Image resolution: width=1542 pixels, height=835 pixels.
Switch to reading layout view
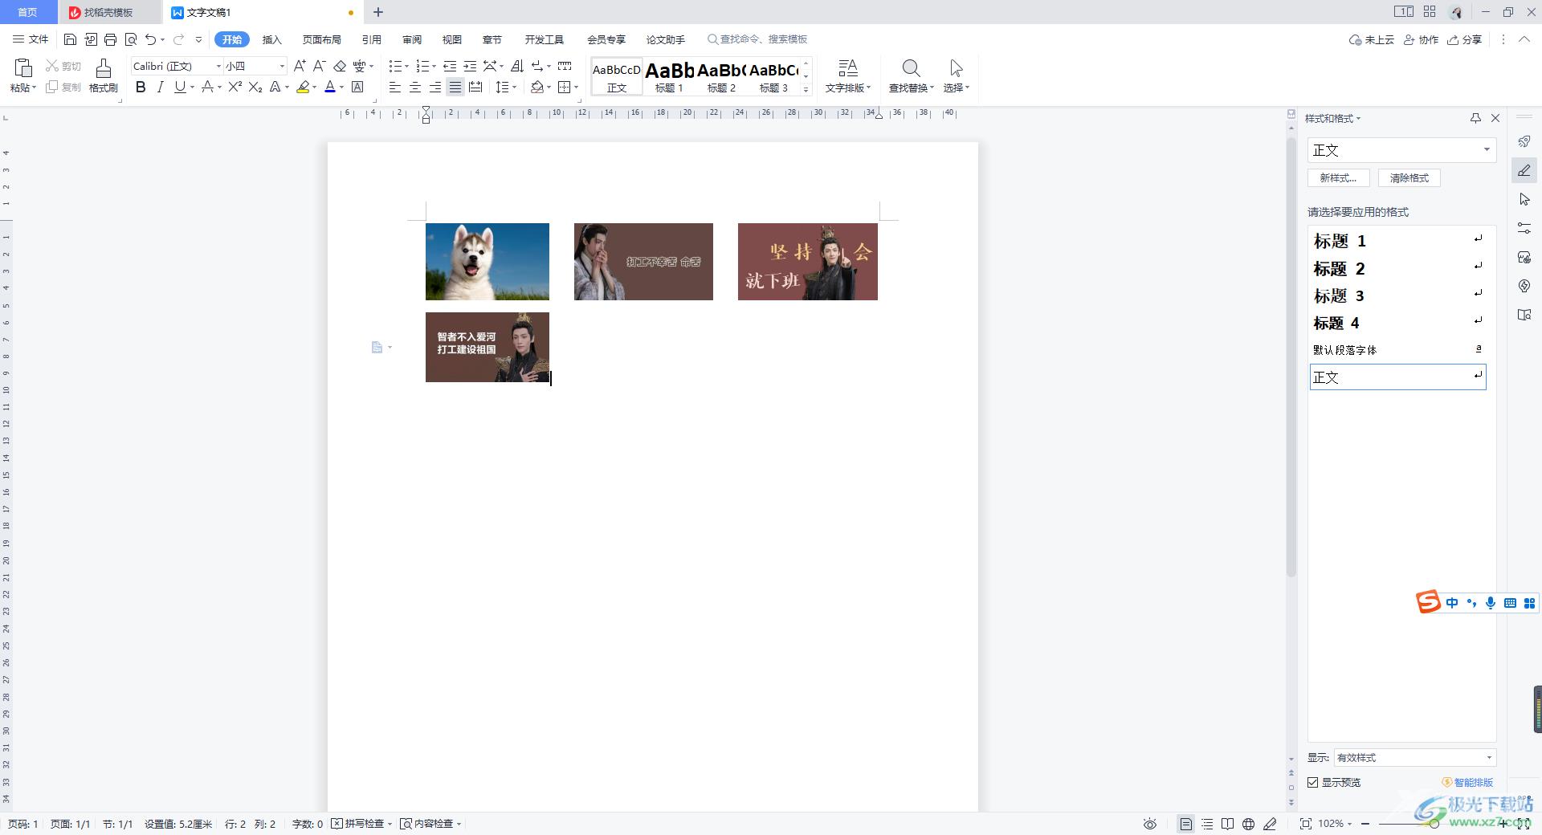tap(1227, 824)
